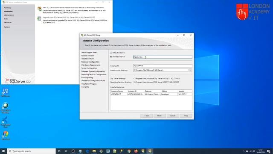Open Planning in Installation Center

tap(7, 8)
